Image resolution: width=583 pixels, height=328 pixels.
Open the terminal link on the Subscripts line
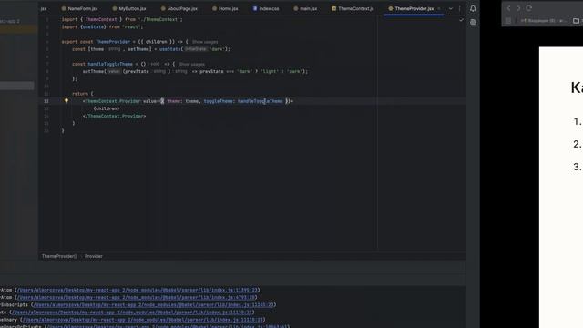tap(154, 304)
